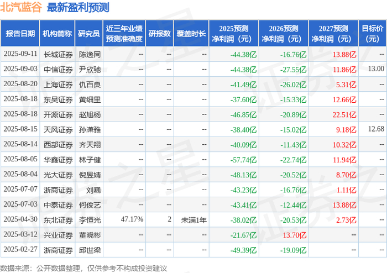Click the -19.09亿 forecast value
Image resolution: width=387 pixels, height=273 pixels.
(x=293, y=250)
